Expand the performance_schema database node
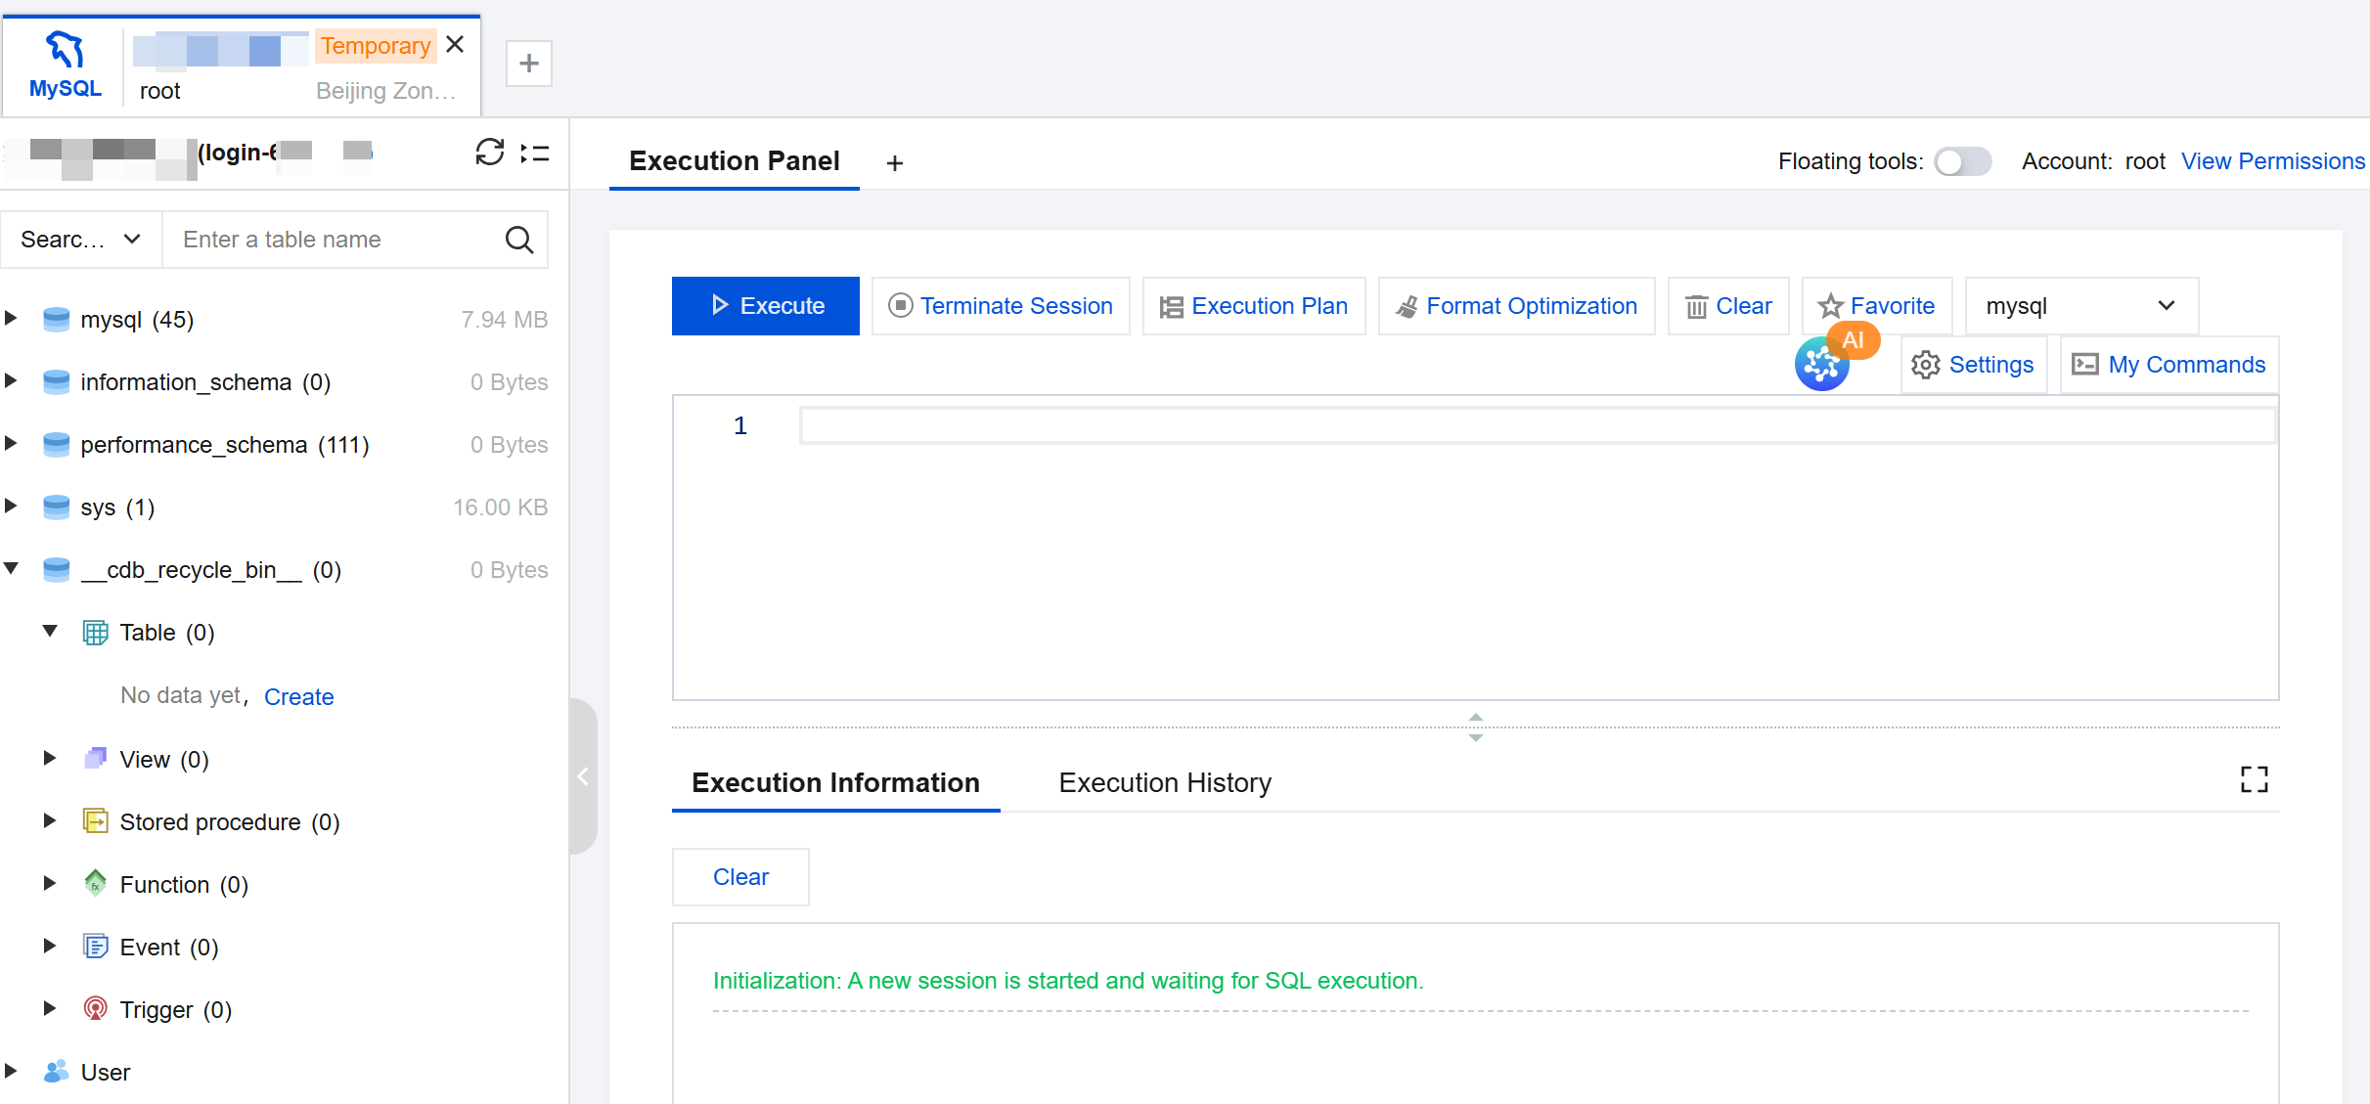Screen dimensions: 2370x1104 11,444
